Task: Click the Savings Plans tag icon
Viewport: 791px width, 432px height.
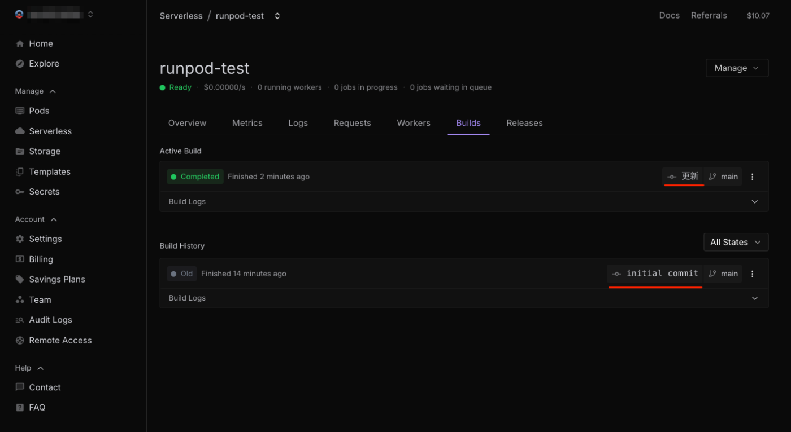Action: [20, 279]
